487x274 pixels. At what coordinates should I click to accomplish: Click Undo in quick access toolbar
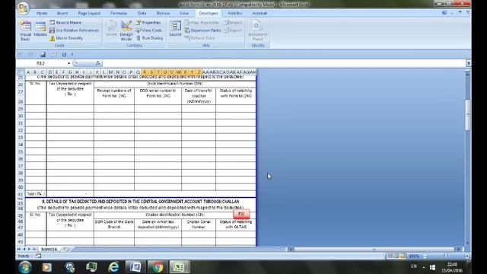[x=21, y=55]
